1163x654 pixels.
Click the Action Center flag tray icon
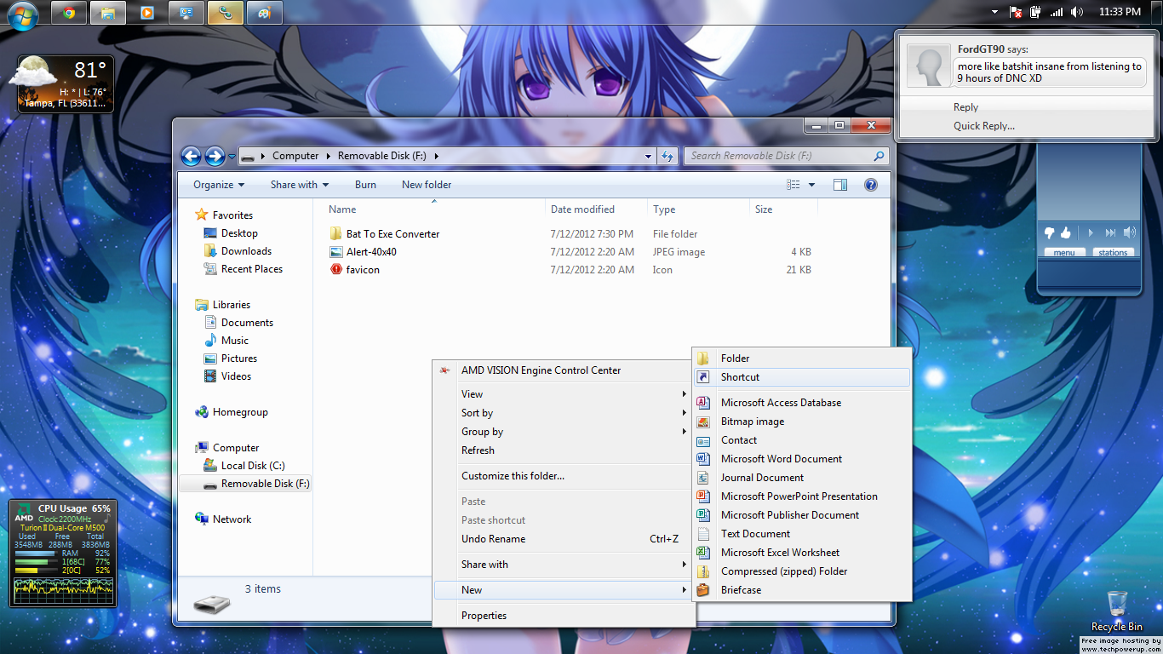pyautogui.click(x=1016, y=12)
